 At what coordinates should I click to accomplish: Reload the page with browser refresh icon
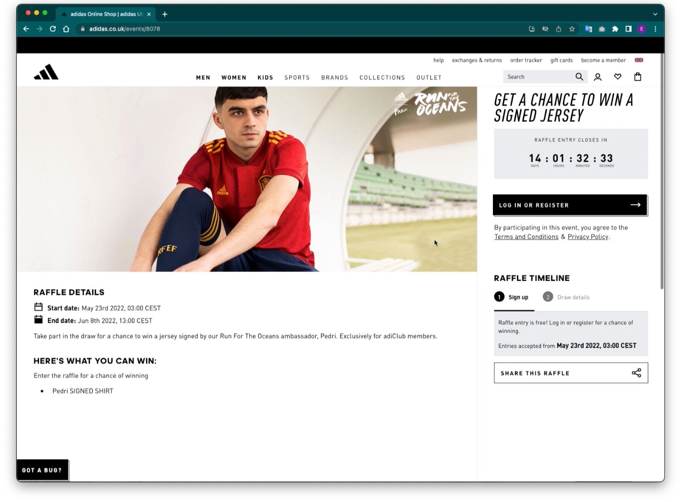pyautogui.click(x=53, y=29)
